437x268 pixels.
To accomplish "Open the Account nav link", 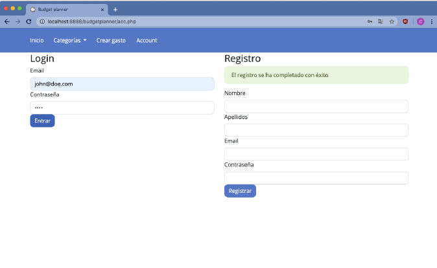I will [147, 40].
